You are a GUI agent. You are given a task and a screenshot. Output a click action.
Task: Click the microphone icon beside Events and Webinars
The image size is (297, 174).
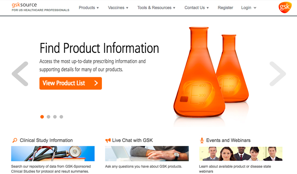202,140
